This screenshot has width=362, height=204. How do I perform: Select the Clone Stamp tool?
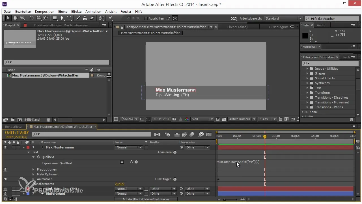(x=85, y=18)
